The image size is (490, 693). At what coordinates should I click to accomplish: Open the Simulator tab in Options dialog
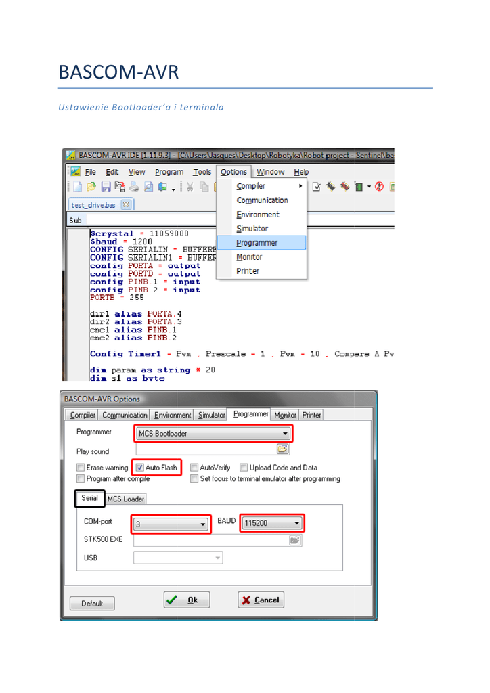(x=210, y=415)
